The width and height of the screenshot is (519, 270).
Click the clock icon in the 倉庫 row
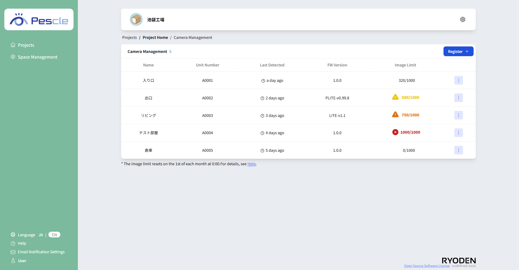click(262, 150)
